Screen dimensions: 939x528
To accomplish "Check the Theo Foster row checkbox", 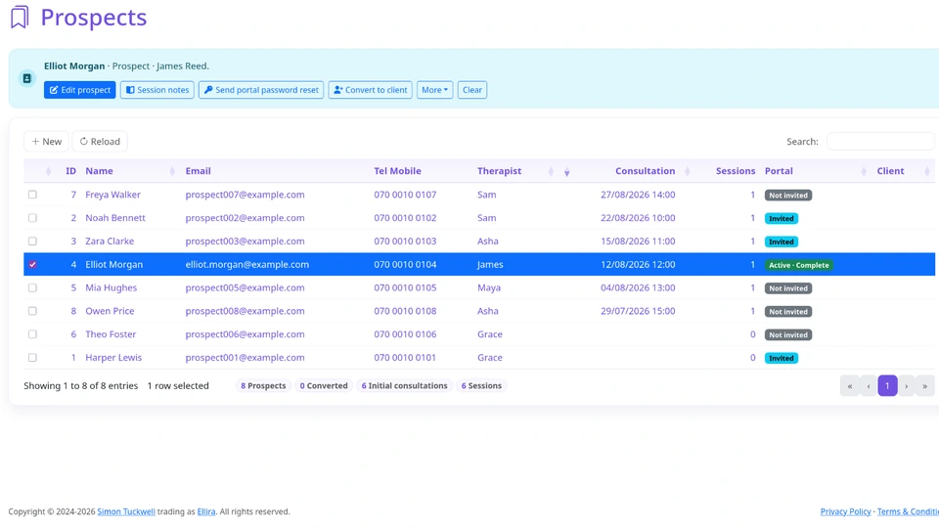I will 32,334.
